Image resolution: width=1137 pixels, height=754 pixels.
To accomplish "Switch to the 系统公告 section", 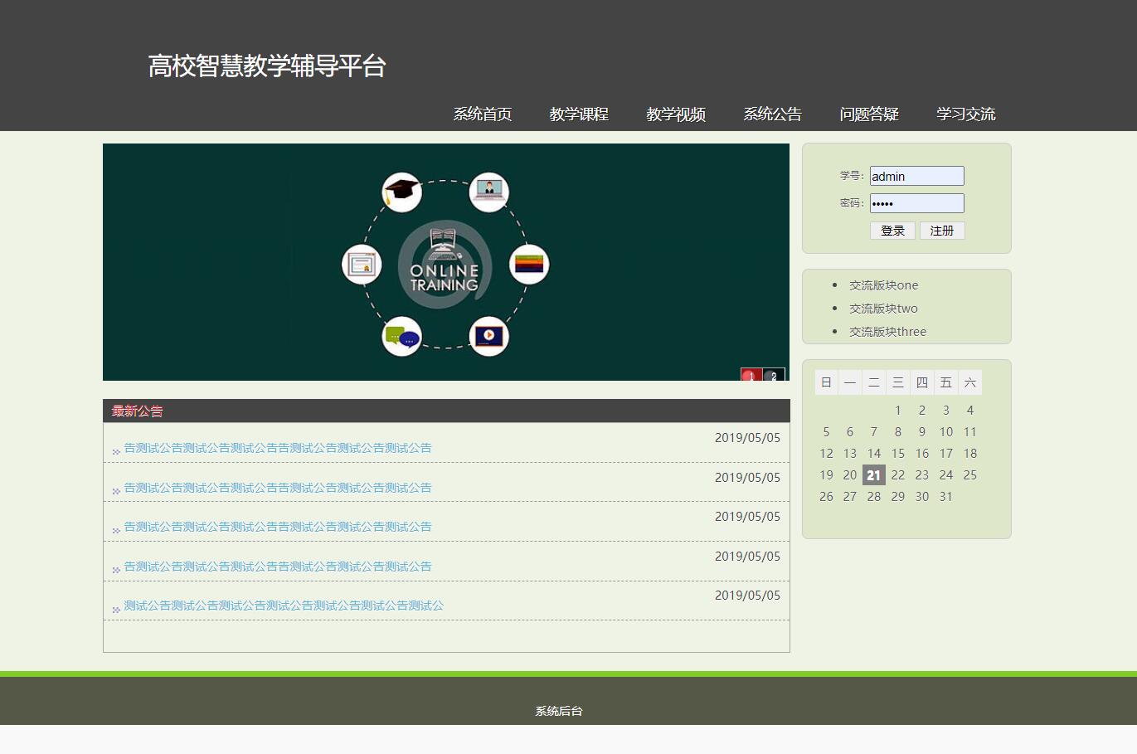I will click(x=772, y=114).
